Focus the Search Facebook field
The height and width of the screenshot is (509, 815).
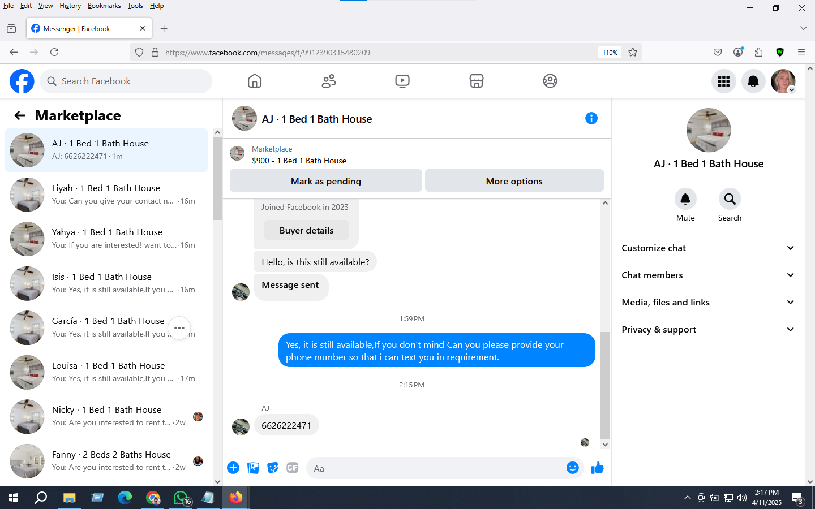(x=126, y=81)
